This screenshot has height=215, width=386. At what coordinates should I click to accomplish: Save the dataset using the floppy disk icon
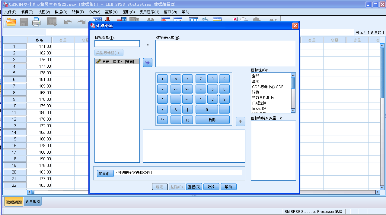click(x=24, y=22)
